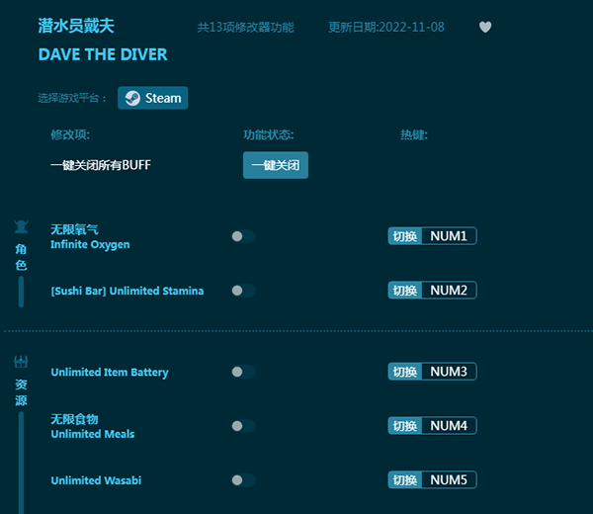Click the update date 2022-11-08 text
The image size is (593, 514).
386,28
